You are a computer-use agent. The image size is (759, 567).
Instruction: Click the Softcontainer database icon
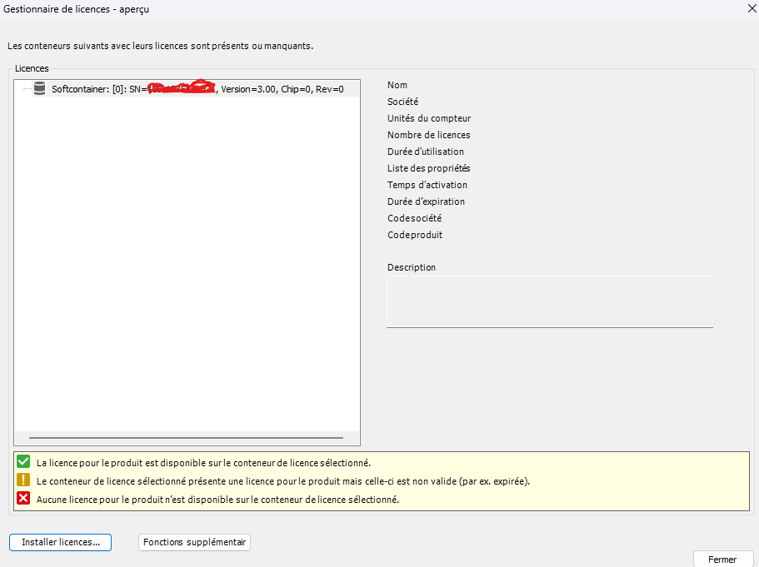pyautogui.click(x=39, y=89)
